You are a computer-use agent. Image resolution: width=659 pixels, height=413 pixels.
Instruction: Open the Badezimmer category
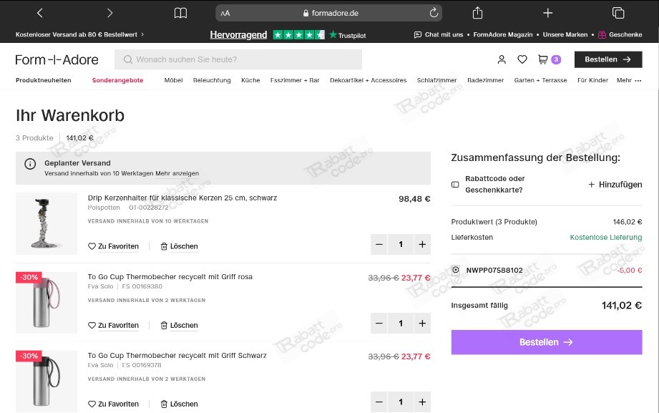[x=485, y=80]
